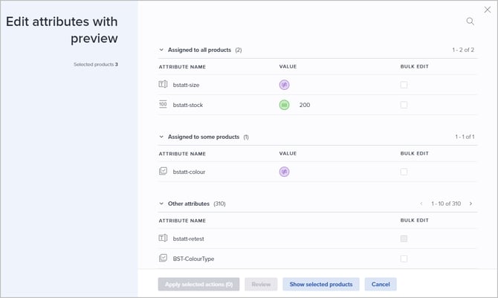Select bulk edit checkbox for BST-ColourType

[404, 258]
